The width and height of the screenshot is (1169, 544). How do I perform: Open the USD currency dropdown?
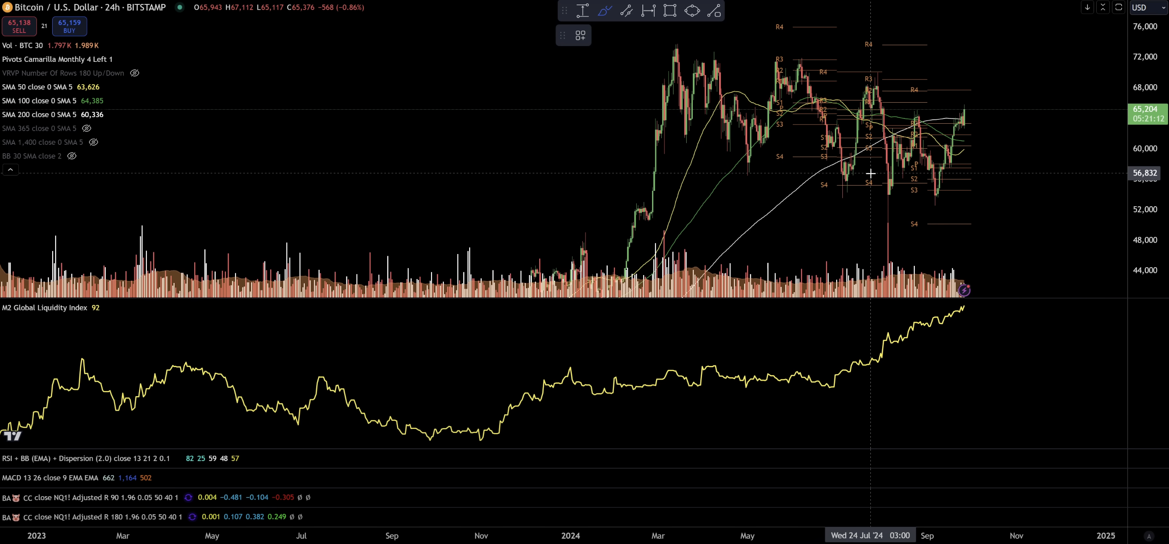point(1148,7)
